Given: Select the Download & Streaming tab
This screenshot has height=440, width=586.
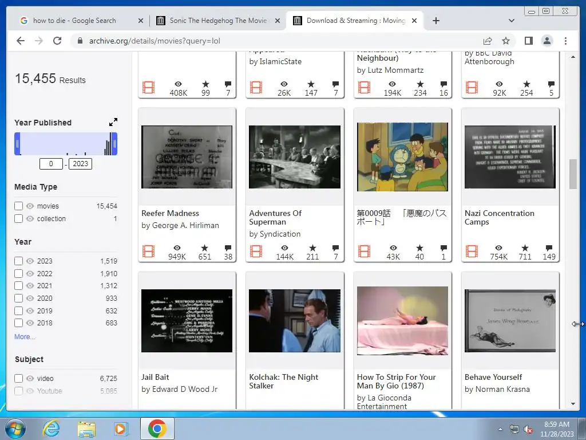Looking at the screenshot, I should tap(355, 21).
